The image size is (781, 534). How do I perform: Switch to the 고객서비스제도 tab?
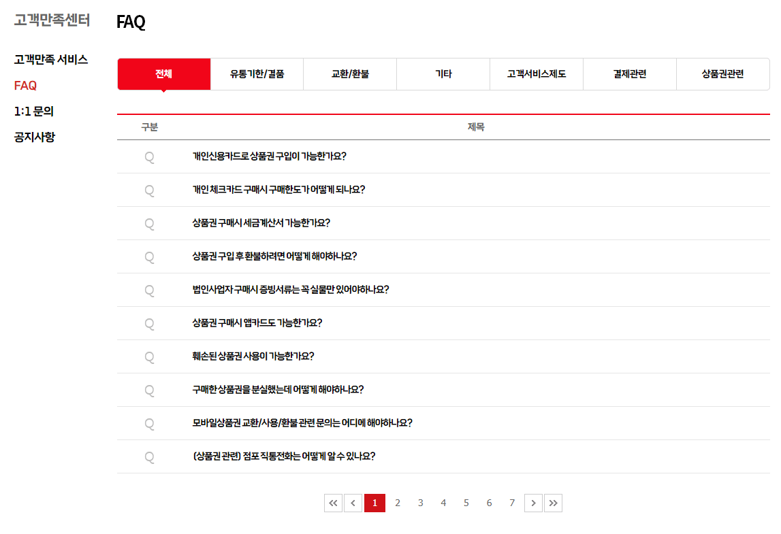point(536,73)
